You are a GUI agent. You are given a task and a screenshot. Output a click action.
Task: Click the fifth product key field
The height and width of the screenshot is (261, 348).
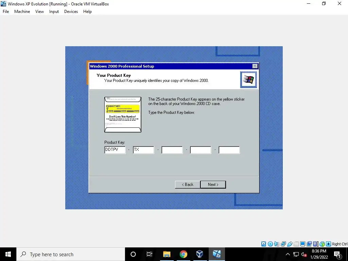229,150
